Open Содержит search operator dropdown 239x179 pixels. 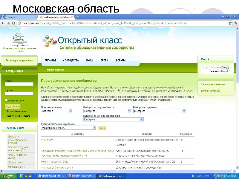(x=56, y=111)
